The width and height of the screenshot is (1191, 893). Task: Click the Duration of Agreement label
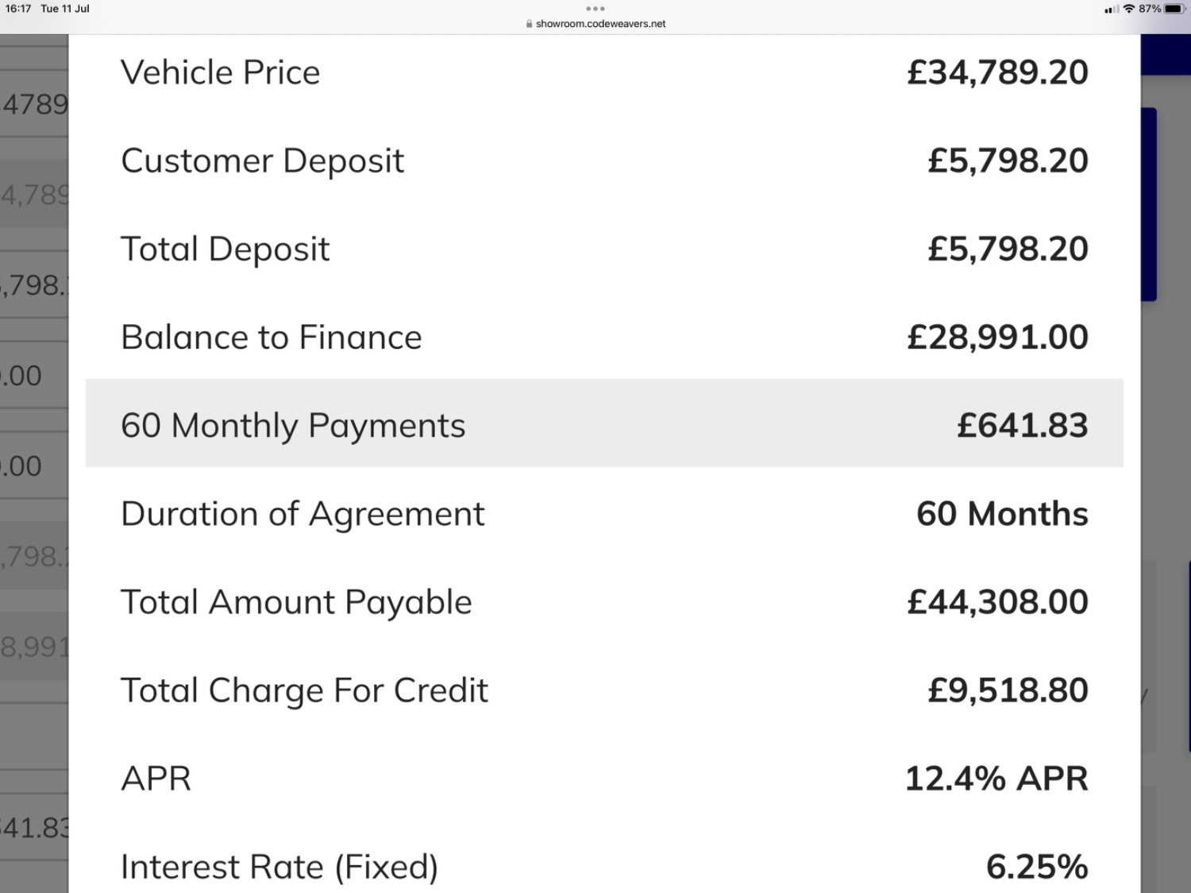click(x=303, y=514)
